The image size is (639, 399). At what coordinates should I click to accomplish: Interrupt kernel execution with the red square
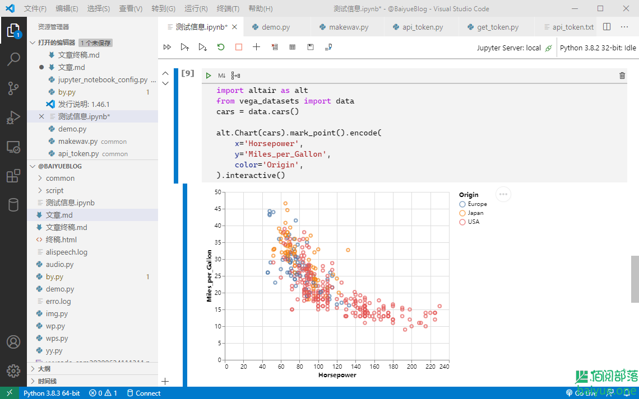click(x=238, y=47)
